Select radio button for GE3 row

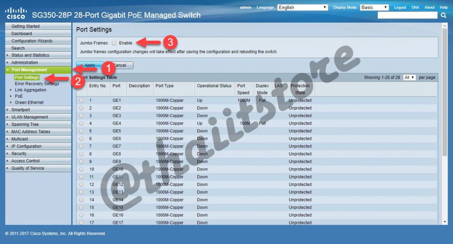pyautogui.click(x=81, y=116)
